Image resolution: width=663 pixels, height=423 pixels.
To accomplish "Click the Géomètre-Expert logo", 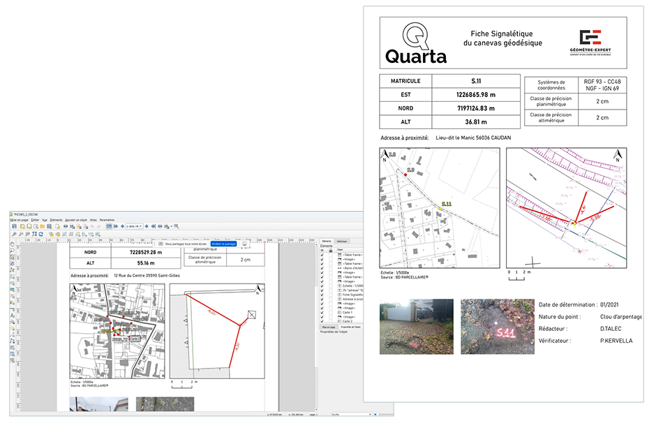I will tap(590, 43).
